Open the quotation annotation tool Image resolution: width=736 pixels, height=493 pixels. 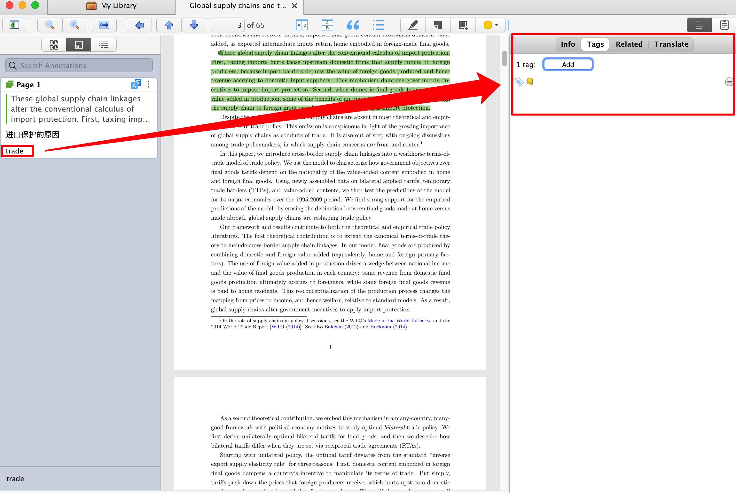(x=353, y=25)
